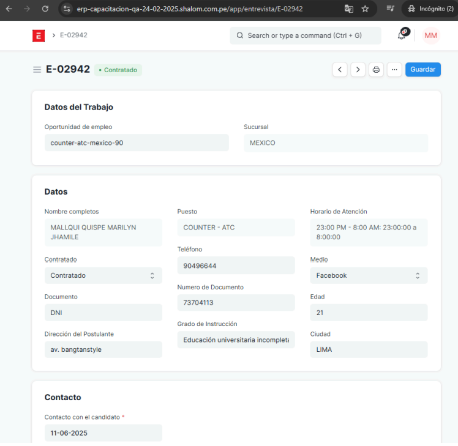This screenshot has width=458, height=446.
Task: Expand the Contratado status dropdown
Action: coord(103,275)
